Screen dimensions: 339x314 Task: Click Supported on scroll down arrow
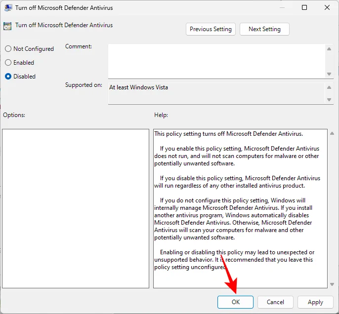pyautogui.click(x=329, y=100)
